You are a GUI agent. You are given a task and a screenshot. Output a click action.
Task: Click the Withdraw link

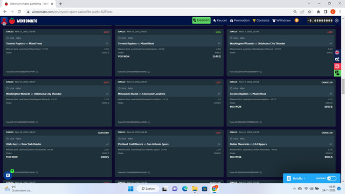(281, 20)
